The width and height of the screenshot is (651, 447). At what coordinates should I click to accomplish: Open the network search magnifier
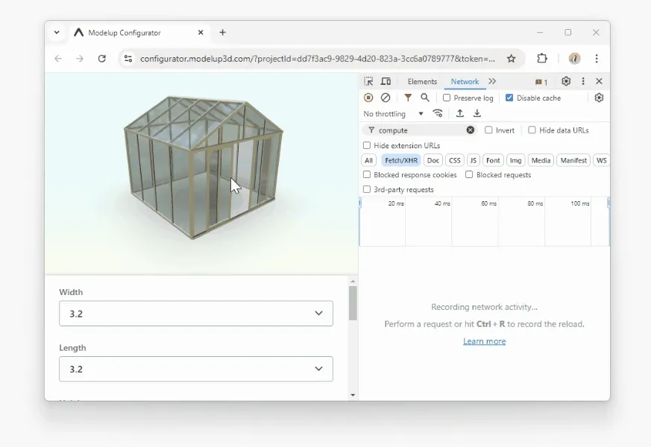425,98
